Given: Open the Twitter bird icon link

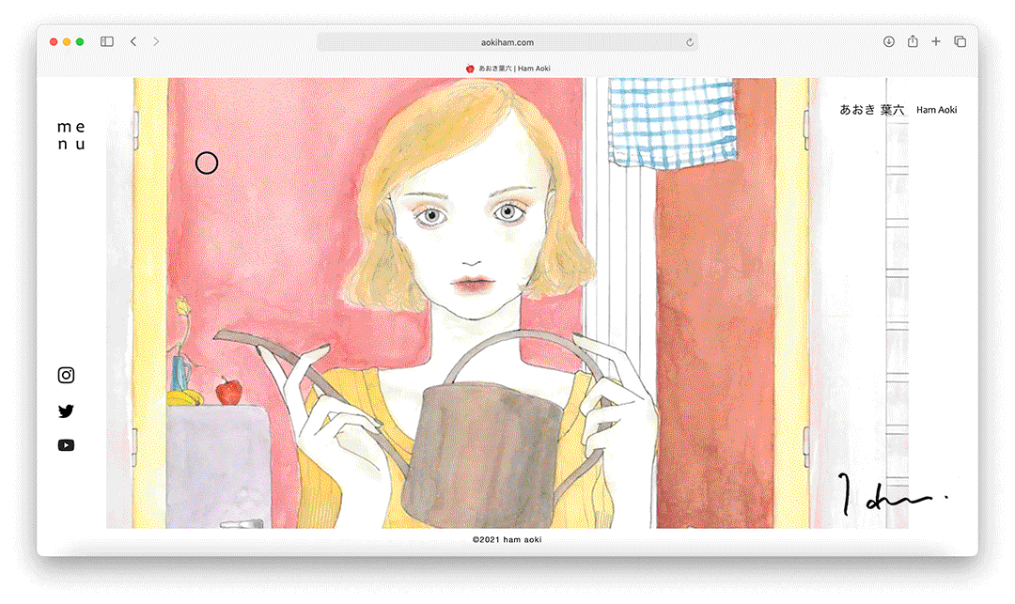Looking at the screenshot, I should coord(66,411).
